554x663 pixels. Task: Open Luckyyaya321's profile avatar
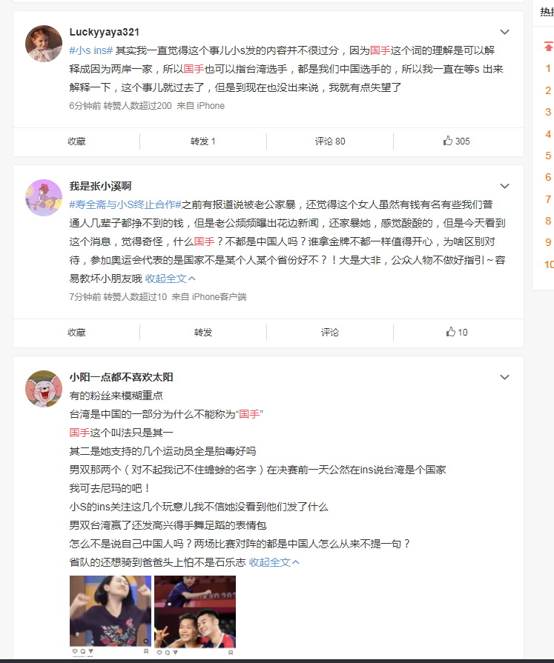click(x=44, y=44)
